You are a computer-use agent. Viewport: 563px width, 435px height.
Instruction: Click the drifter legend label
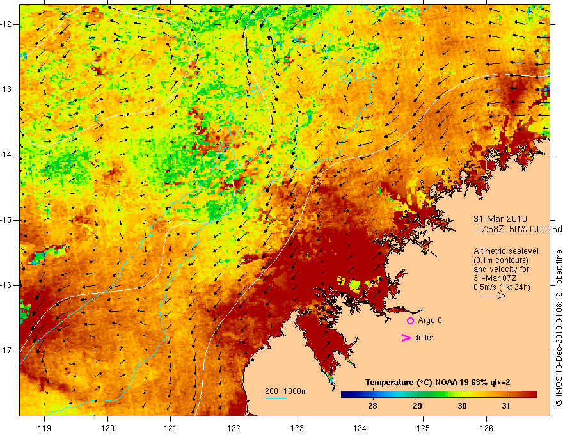point(424,338)
